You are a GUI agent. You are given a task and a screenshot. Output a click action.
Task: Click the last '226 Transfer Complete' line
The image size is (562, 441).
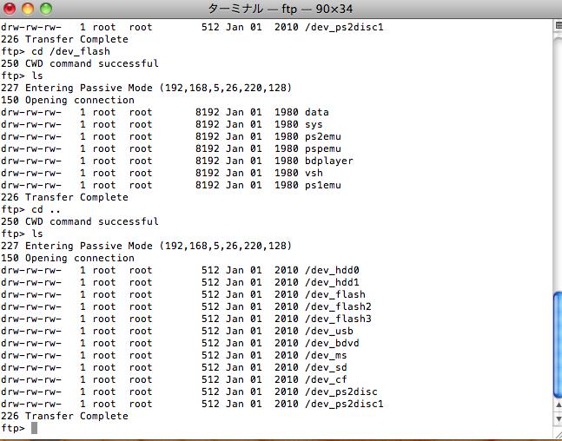click(x=64, y=416)
